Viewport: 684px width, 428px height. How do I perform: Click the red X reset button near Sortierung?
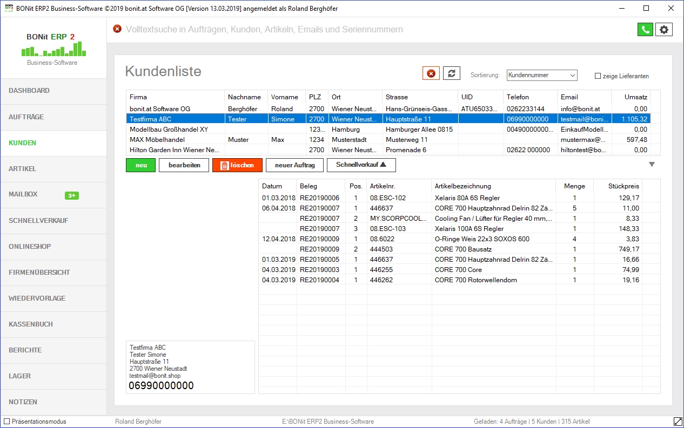click(x=431, y=73)
